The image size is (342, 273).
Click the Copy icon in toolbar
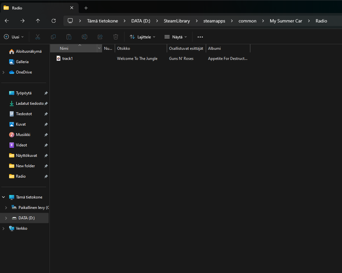[x=53, y=37]
